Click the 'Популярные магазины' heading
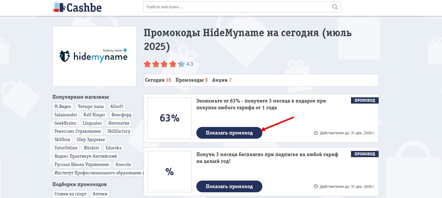442x198 pixels. tap(81, 97)
